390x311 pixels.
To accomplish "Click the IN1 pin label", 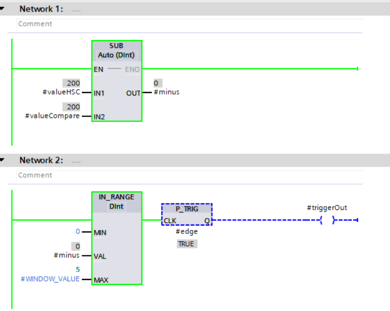I will [x=99, y=93].
